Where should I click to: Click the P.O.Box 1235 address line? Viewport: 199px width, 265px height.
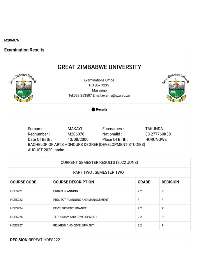99,85
